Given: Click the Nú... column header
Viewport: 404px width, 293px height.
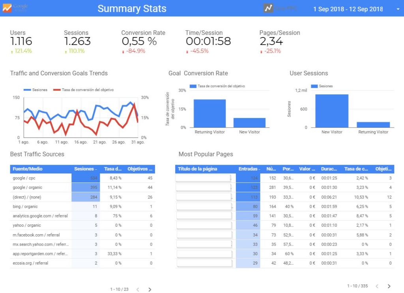Looking at the screenshot, I should click(x=271, y=169).
